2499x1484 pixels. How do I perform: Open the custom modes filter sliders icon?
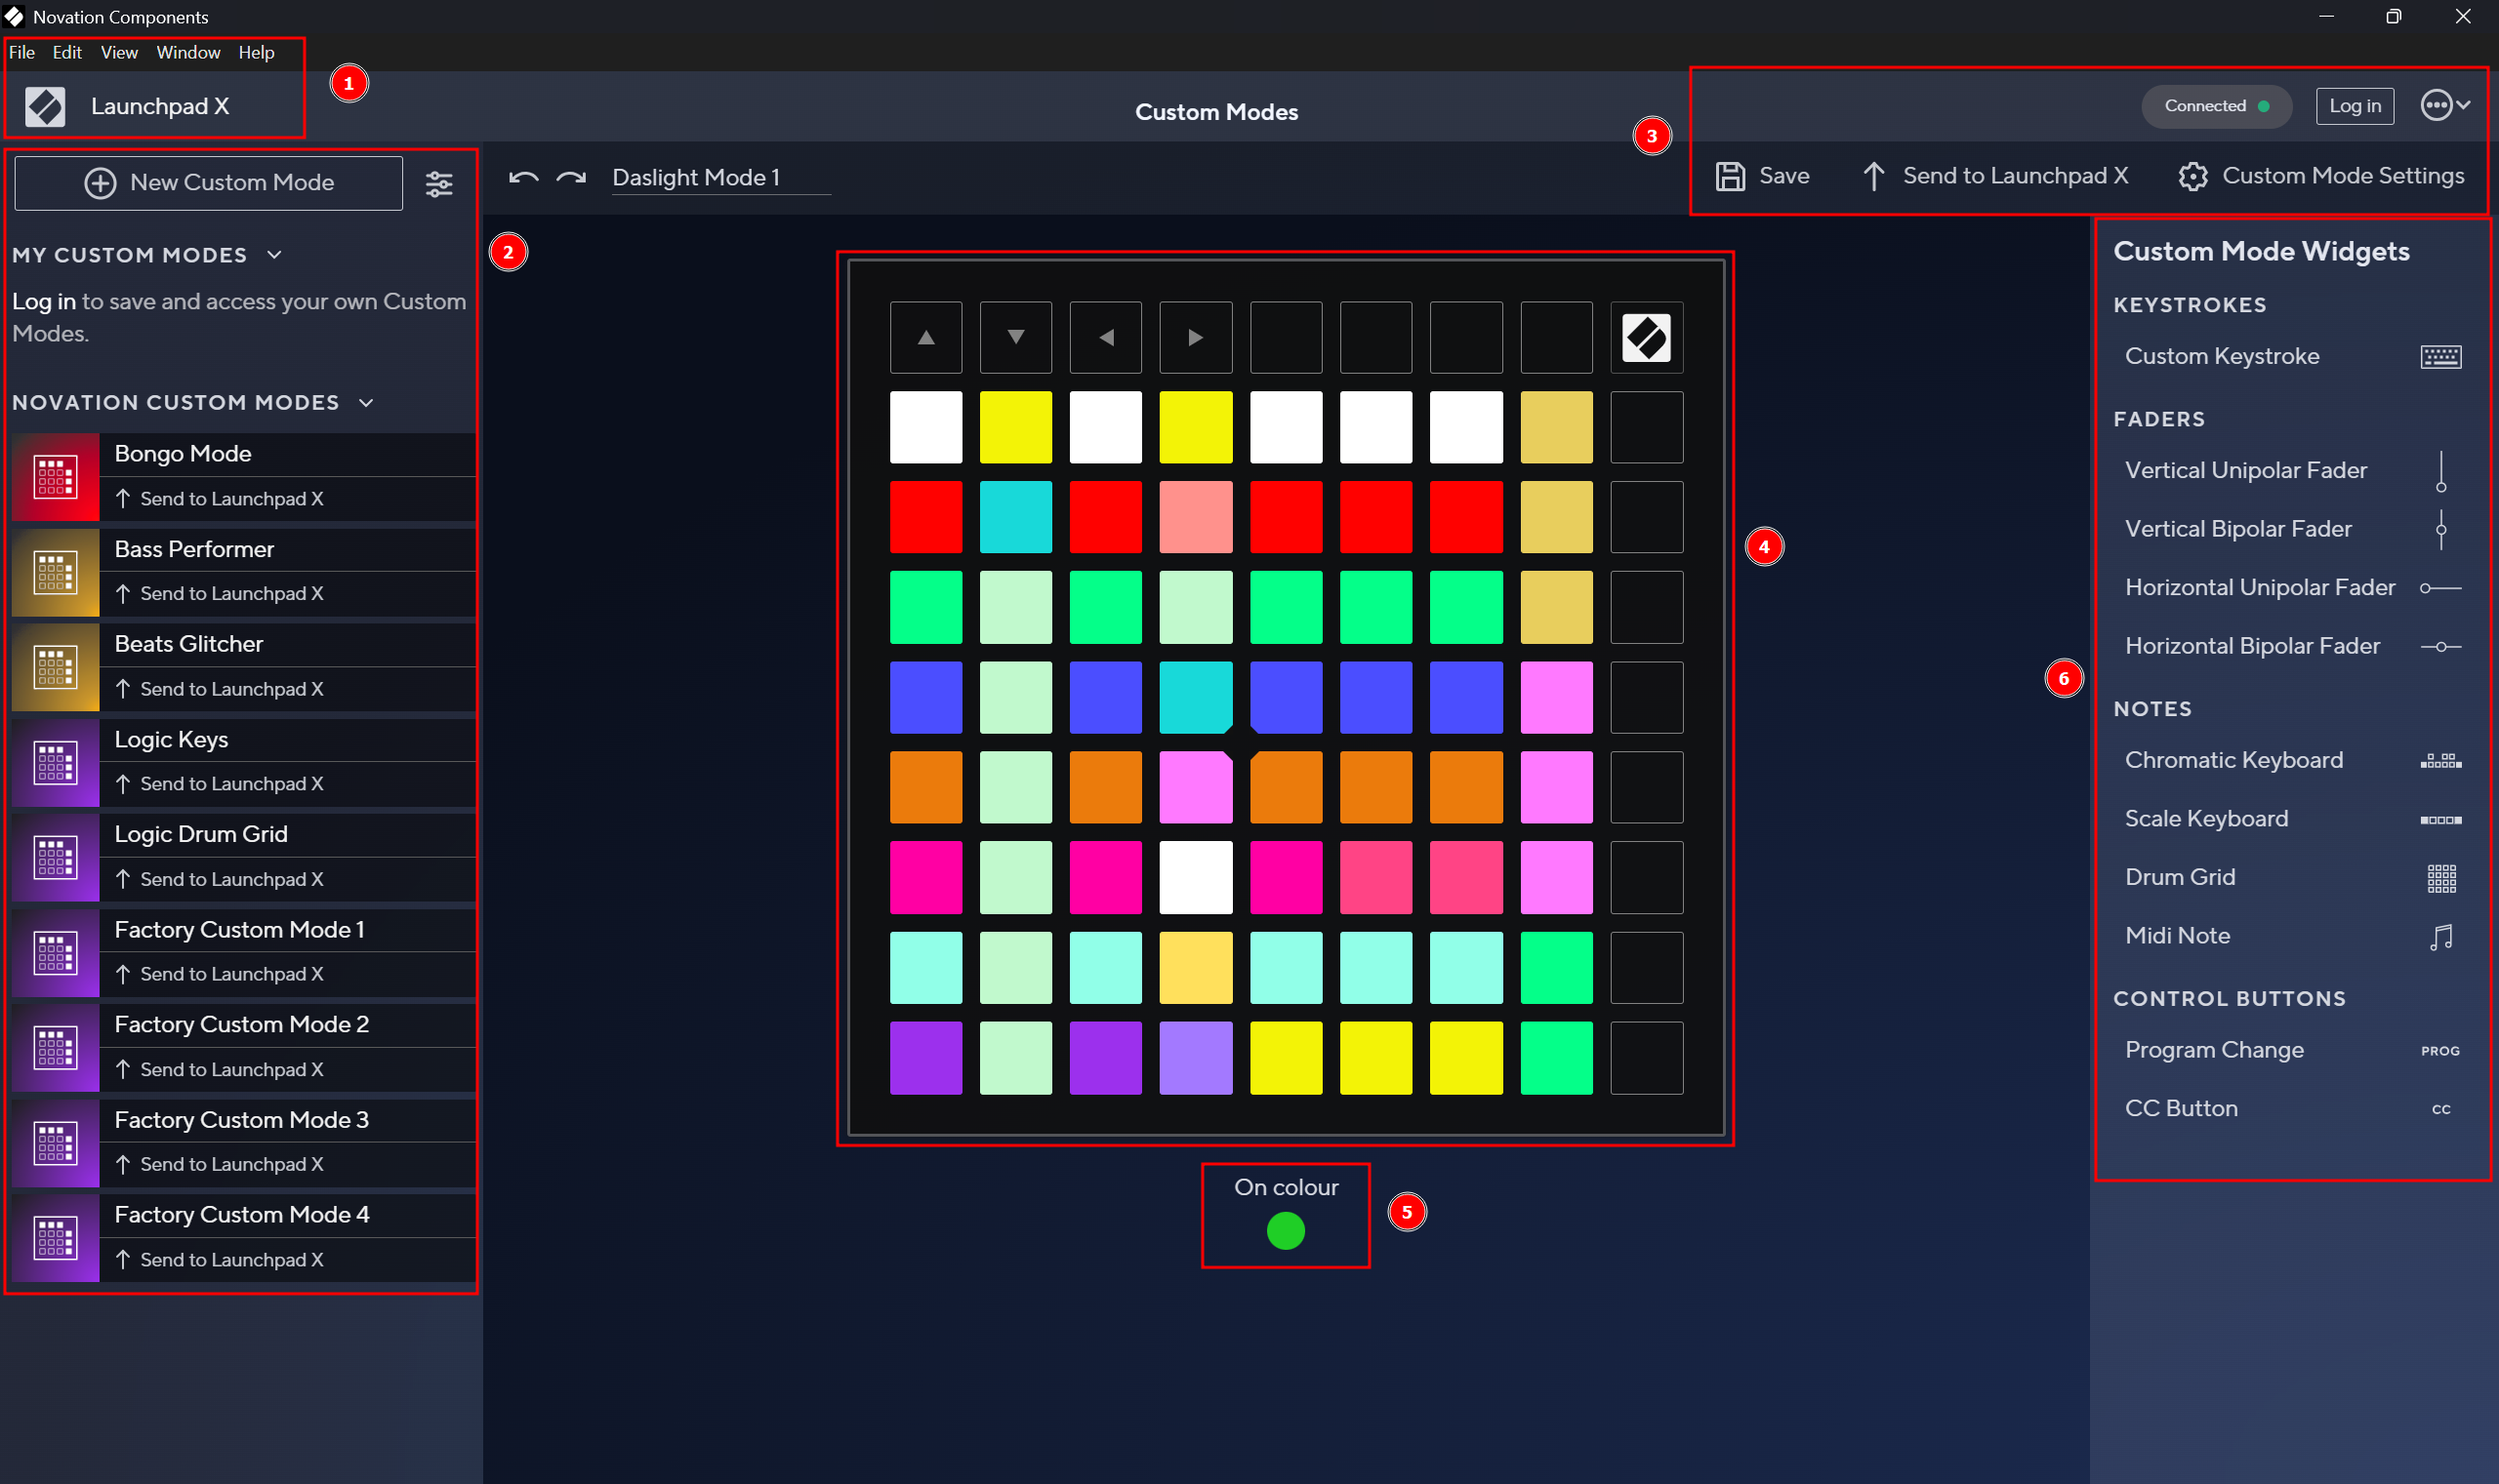[x=439, y=183]
